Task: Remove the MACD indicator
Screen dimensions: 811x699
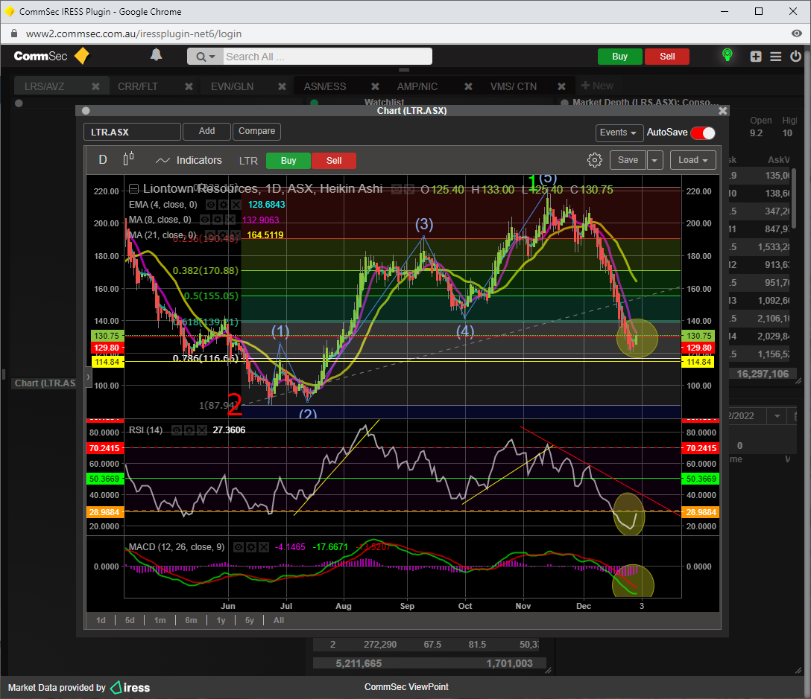Action: pyautogui.click(x=264, y=547)
